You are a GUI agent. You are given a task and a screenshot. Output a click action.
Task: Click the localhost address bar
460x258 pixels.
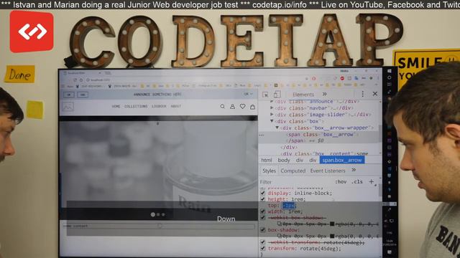point(193,80)
